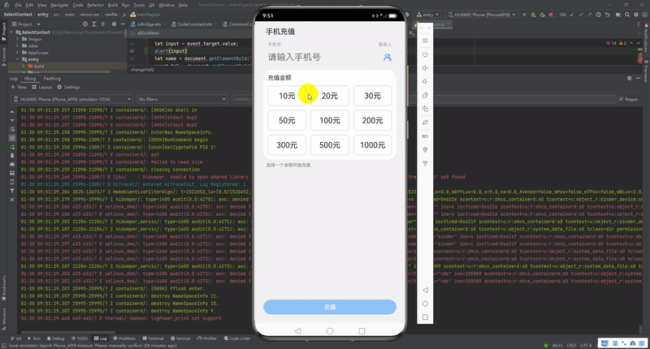Tap the blue 充值 button
The image size is (650, 349).
pos(330,307)
